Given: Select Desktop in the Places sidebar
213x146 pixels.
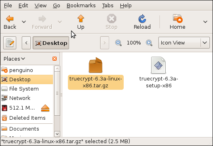Looking at the screenshot, I should tap(27, 79).
